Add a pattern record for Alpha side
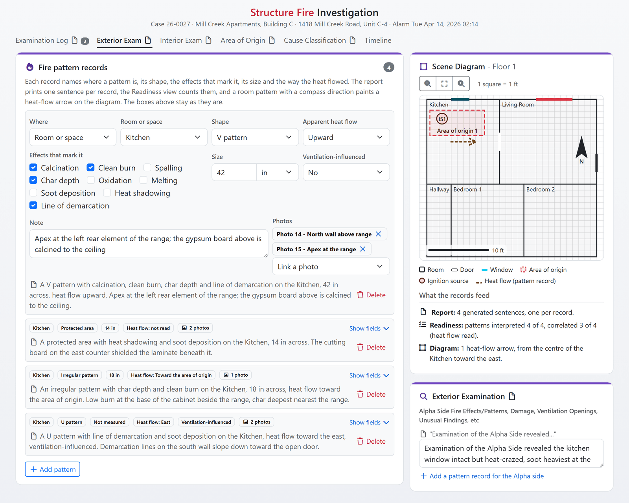The image size is (629, 503). [482, 476]
